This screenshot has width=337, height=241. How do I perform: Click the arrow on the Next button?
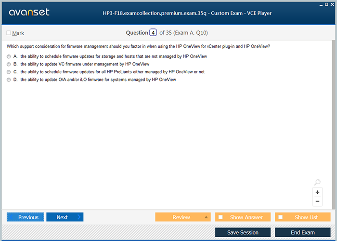78,217
